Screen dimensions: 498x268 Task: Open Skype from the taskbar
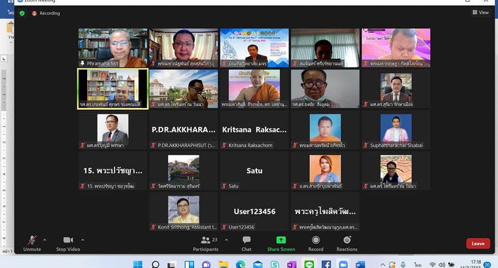[275, 264]
